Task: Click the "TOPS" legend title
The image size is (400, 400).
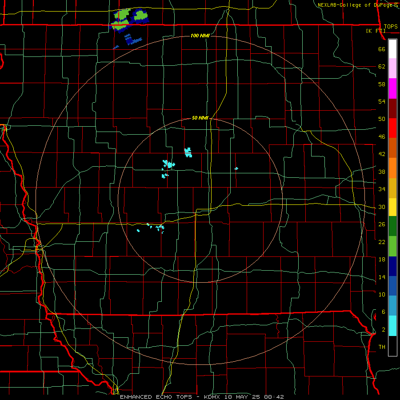Action: point(391,26)
